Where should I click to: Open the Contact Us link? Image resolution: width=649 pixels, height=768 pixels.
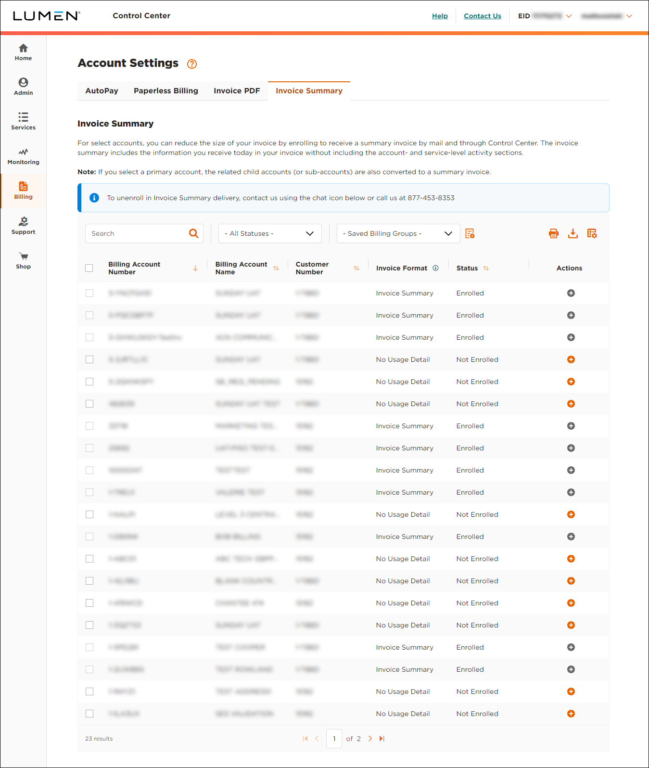coord(483,16)
